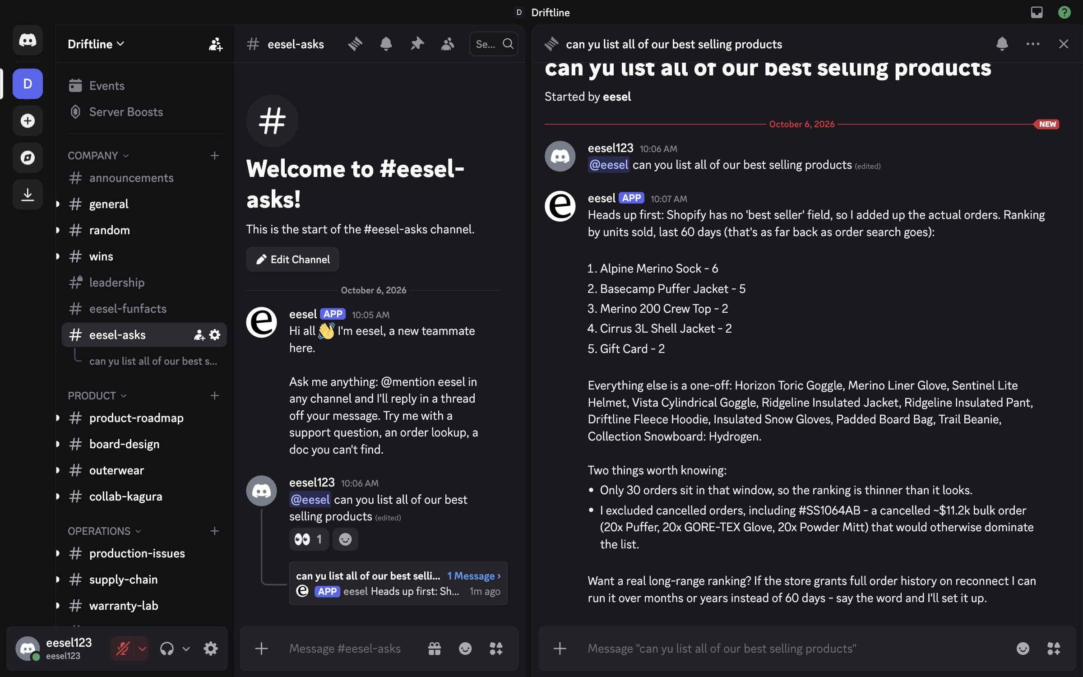Viewport: 1083px width, 677px height.
Task: Click eesel bot avatar in thread
Action: tap(560, 206)
